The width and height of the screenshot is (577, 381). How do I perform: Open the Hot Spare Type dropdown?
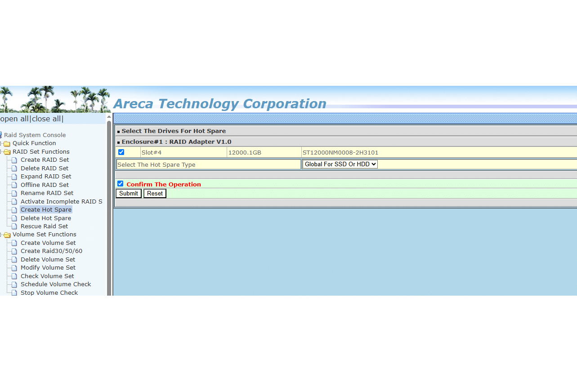340,164
